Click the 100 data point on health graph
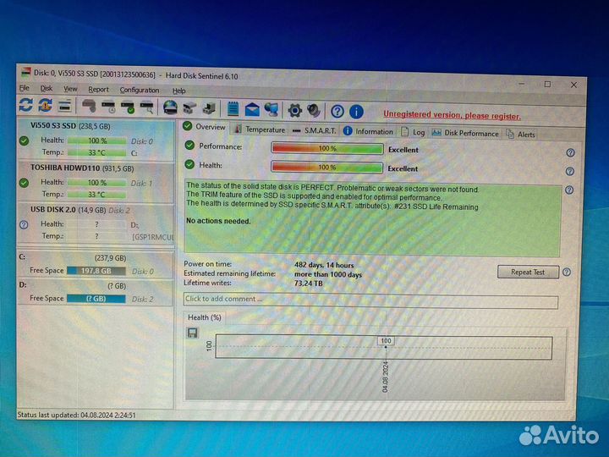 pyautogui.click(x=386, y=341)
